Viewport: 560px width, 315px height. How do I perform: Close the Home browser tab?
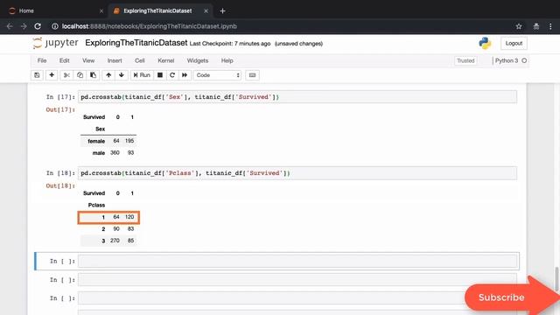101,11
